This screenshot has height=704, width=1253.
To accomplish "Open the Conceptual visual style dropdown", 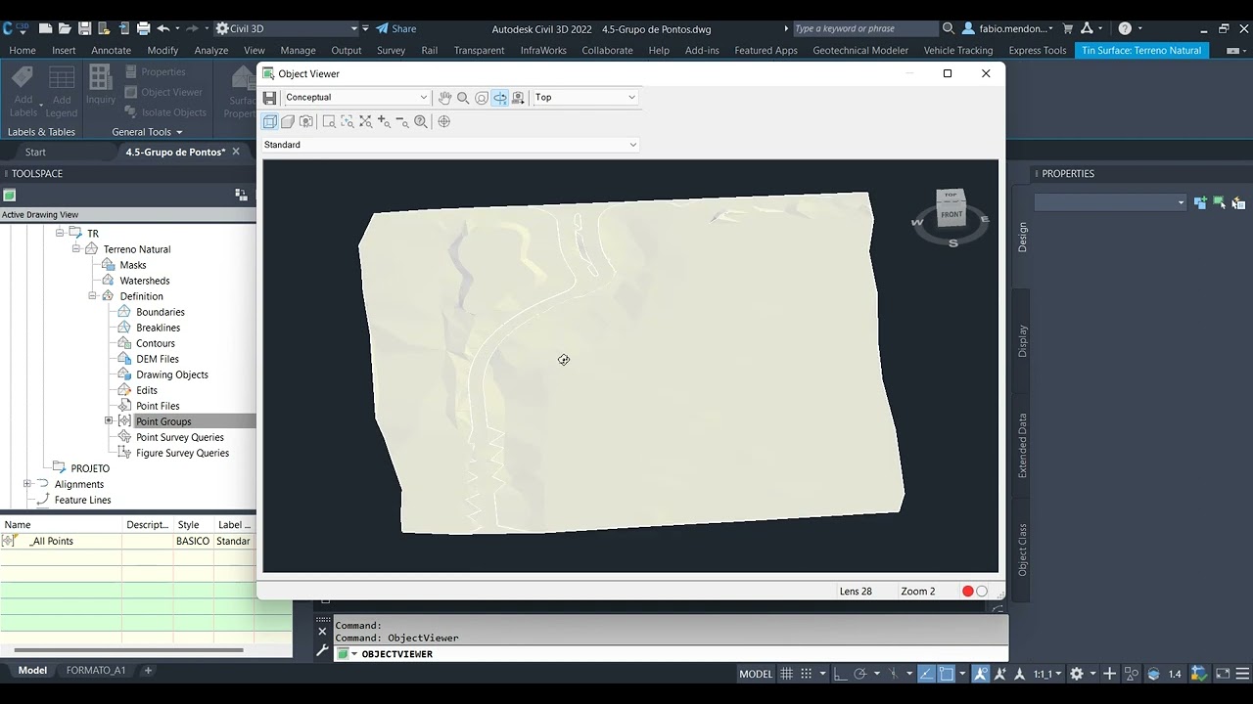I will 356,98.
